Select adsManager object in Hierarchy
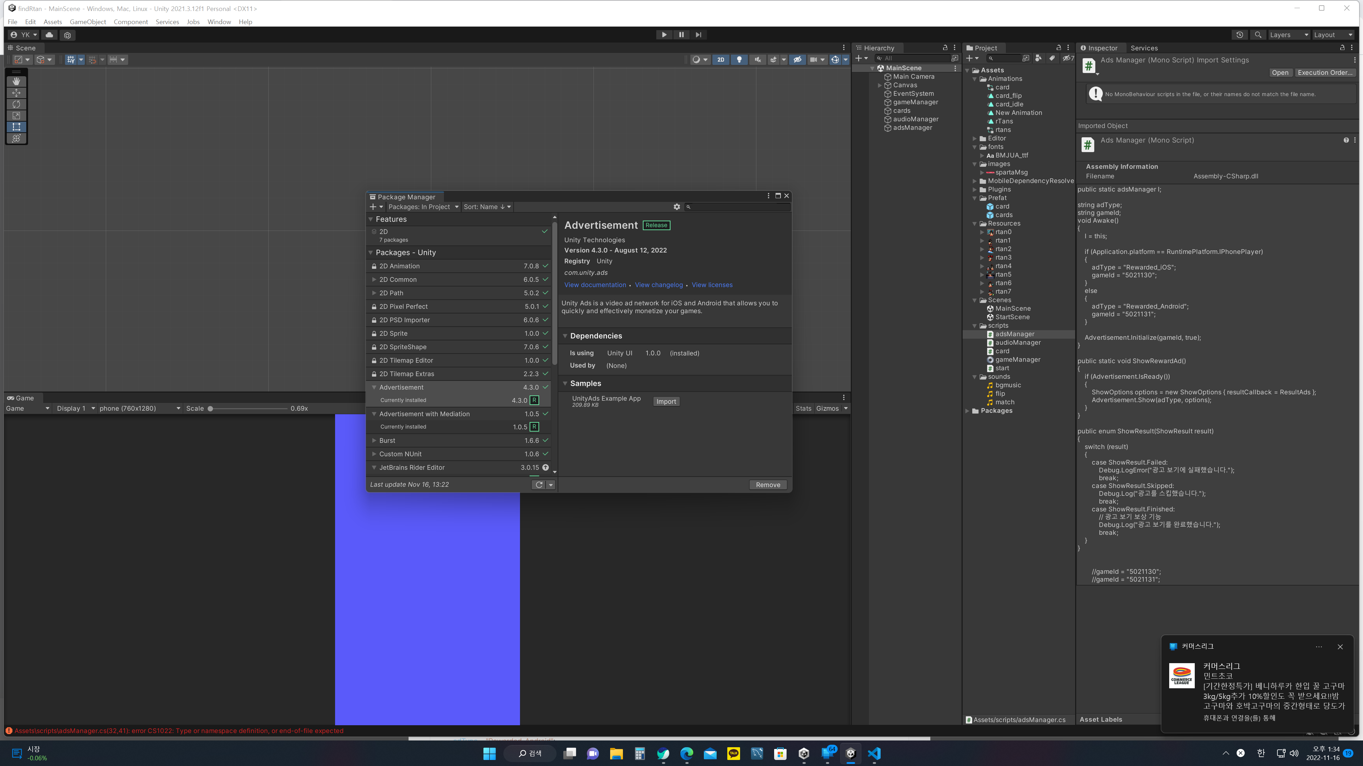This screenshot has height=766, width=1363. tap(912, 128)
